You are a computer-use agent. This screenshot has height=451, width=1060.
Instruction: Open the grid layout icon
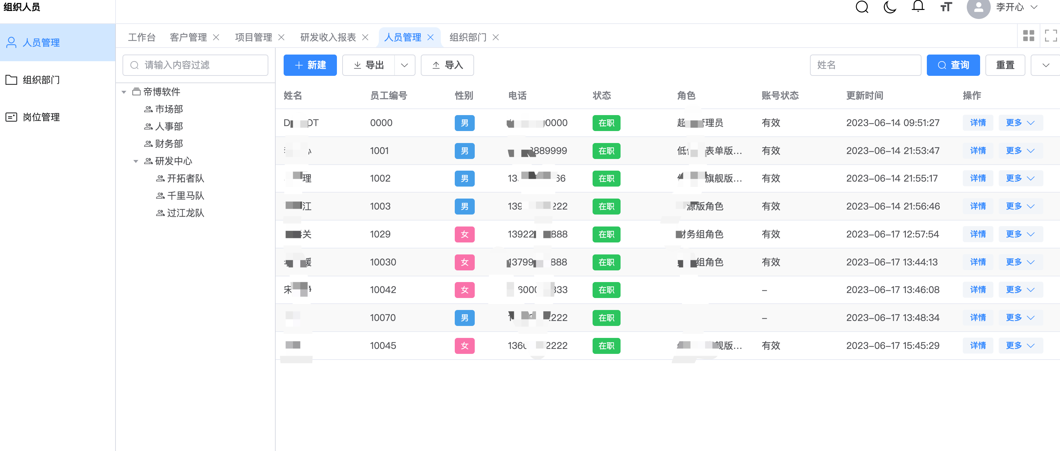point(1028,36)
